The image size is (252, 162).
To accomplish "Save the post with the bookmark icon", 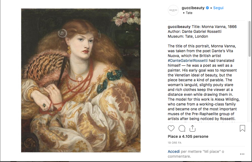I will (x=242, y=128).
